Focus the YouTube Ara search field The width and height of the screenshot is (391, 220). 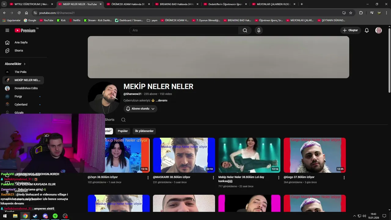pyautogui.click(x=184, y=30)
